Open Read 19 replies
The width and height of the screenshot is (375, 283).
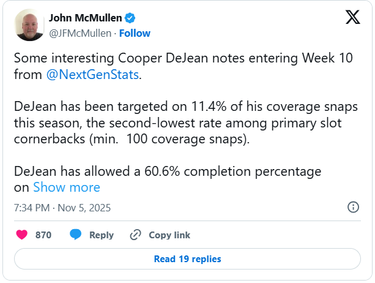[187, 259]
